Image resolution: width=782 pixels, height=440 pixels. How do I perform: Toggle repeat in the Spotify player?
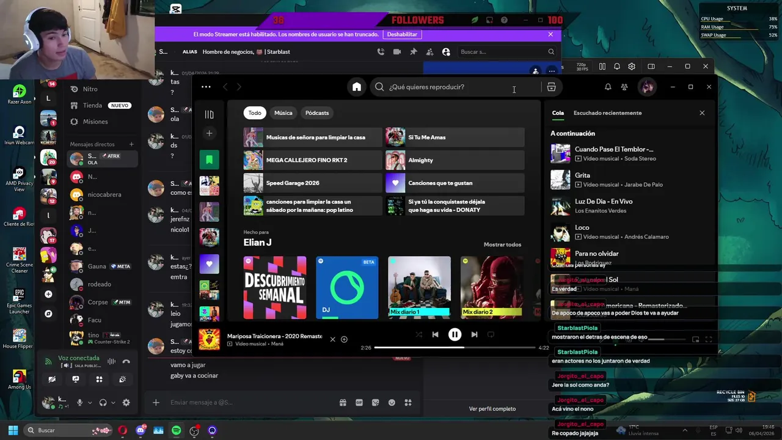(491, 335)
